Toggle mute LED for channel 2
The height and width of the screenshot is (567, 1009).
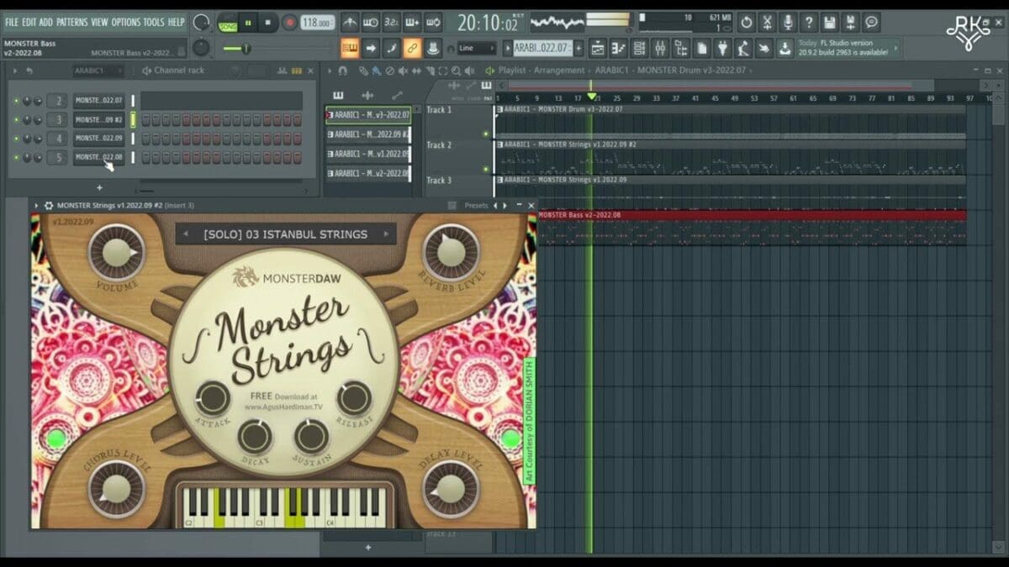16,101
